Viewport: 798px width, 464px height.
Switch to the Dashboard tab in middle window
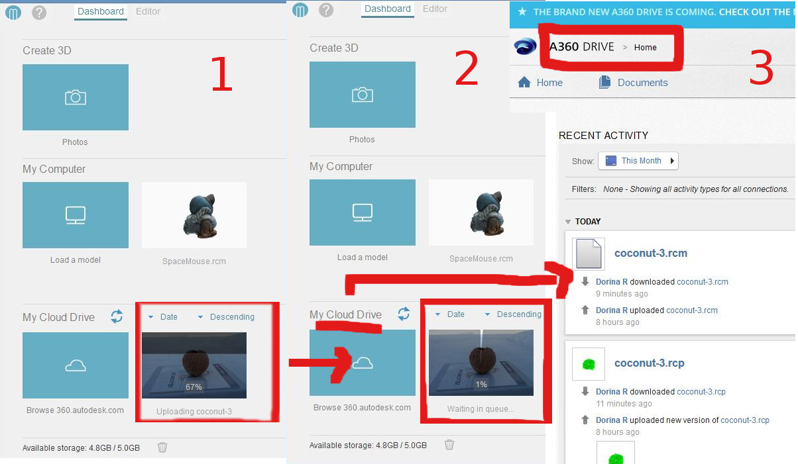coord(388,9)
